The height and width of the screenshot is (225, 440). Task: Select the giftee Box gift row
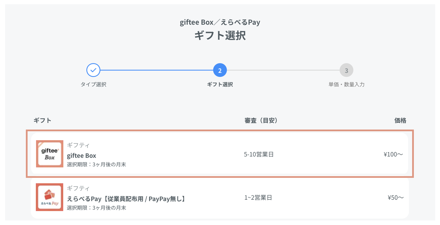click(x=219, y=153)
